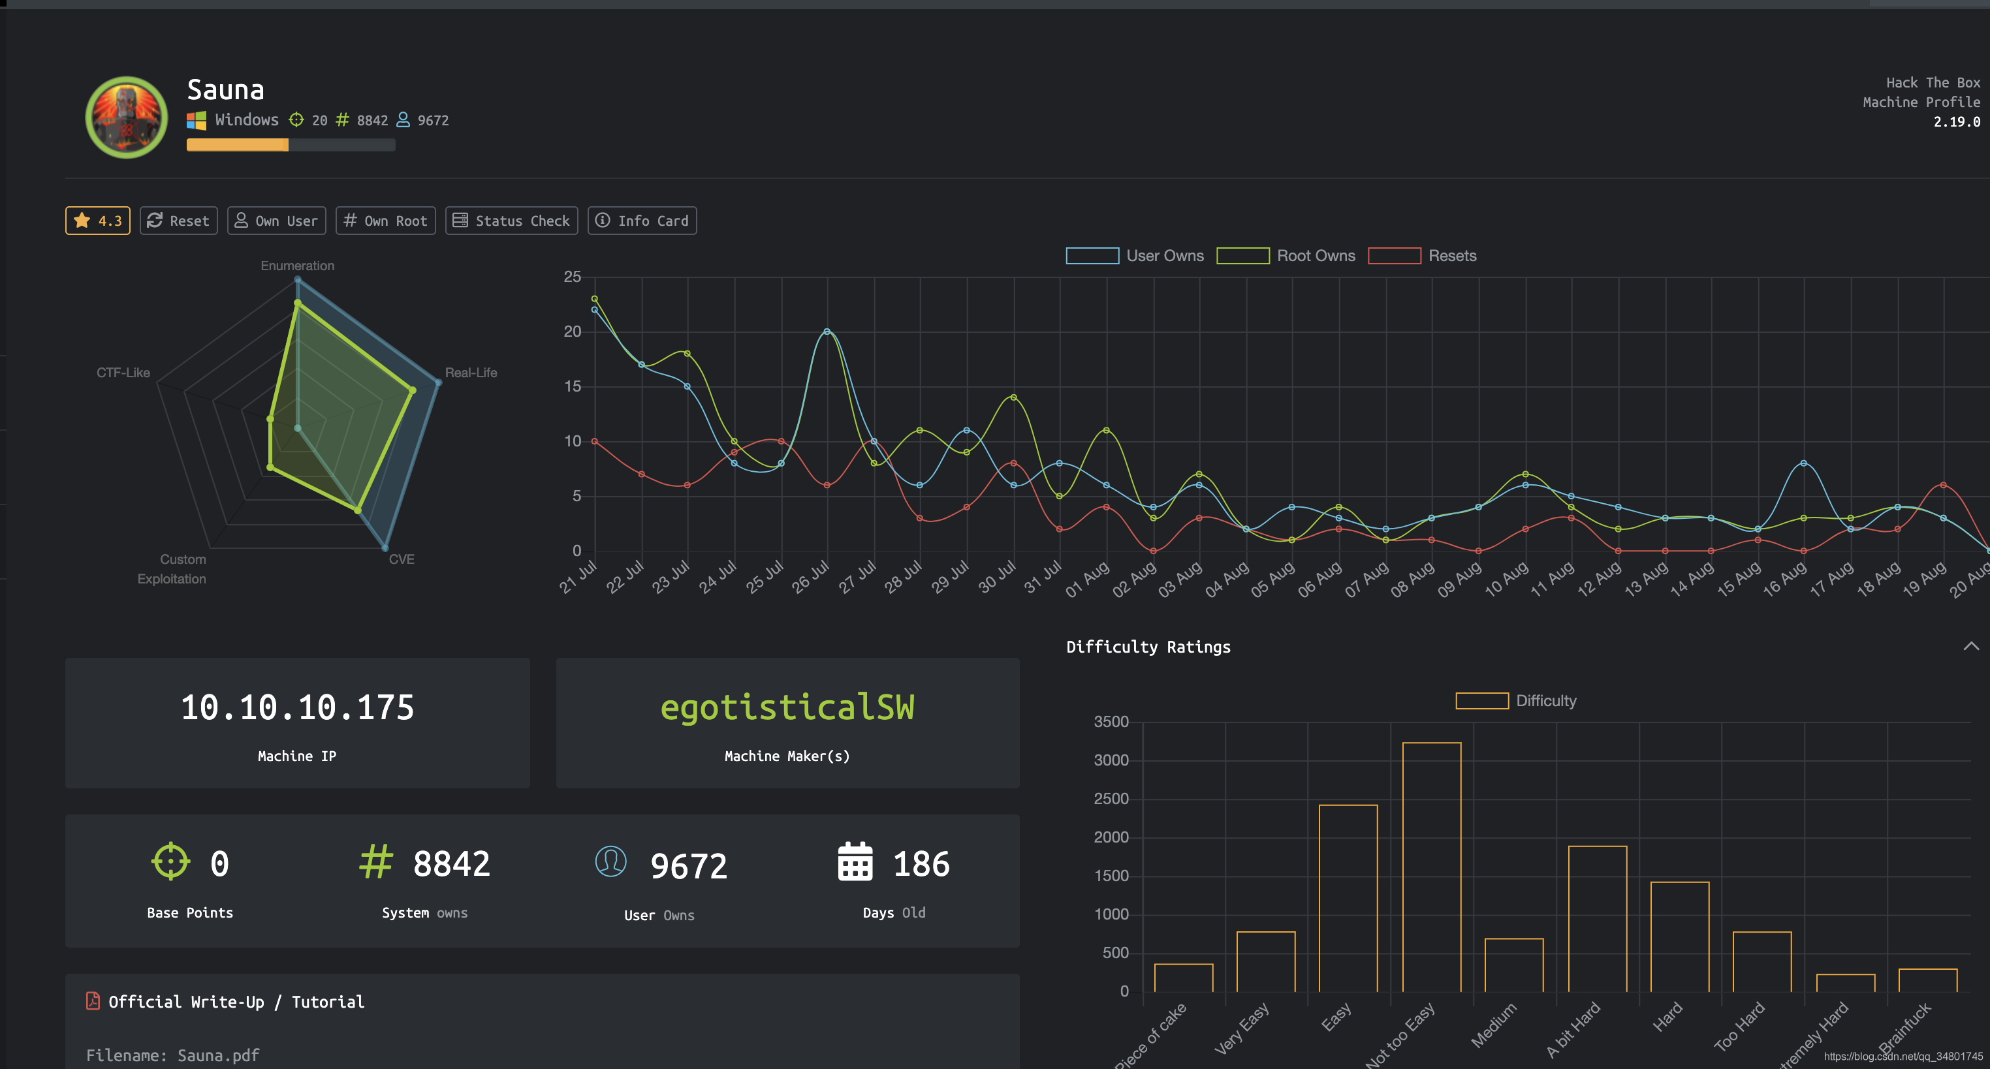1990x1069 pixels.
Task: Click the points crosshair icon beside 20
Action: [296, 119]
